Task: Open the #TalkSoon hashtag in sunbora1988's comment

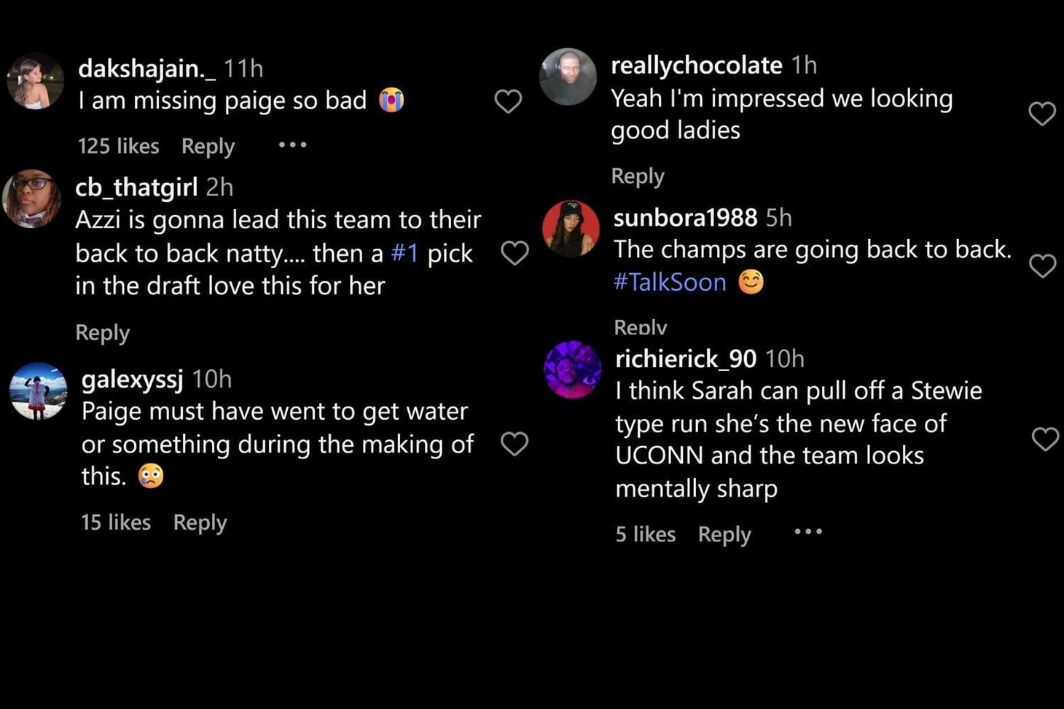Action: [x=670, y=282]
